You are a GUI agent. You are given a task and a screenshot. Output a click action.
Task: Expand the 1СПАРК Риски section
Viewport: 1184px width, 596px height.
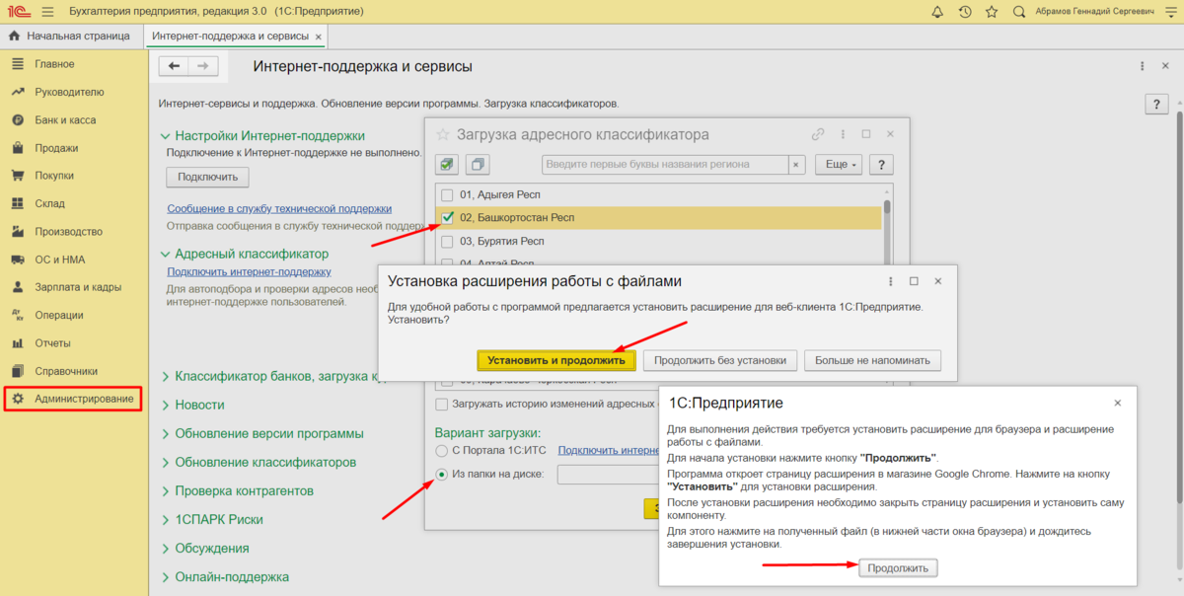point(166,519)
